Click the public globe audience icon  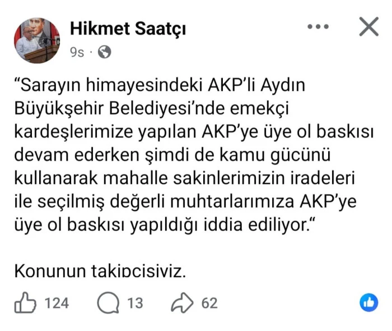coord(105,52)
